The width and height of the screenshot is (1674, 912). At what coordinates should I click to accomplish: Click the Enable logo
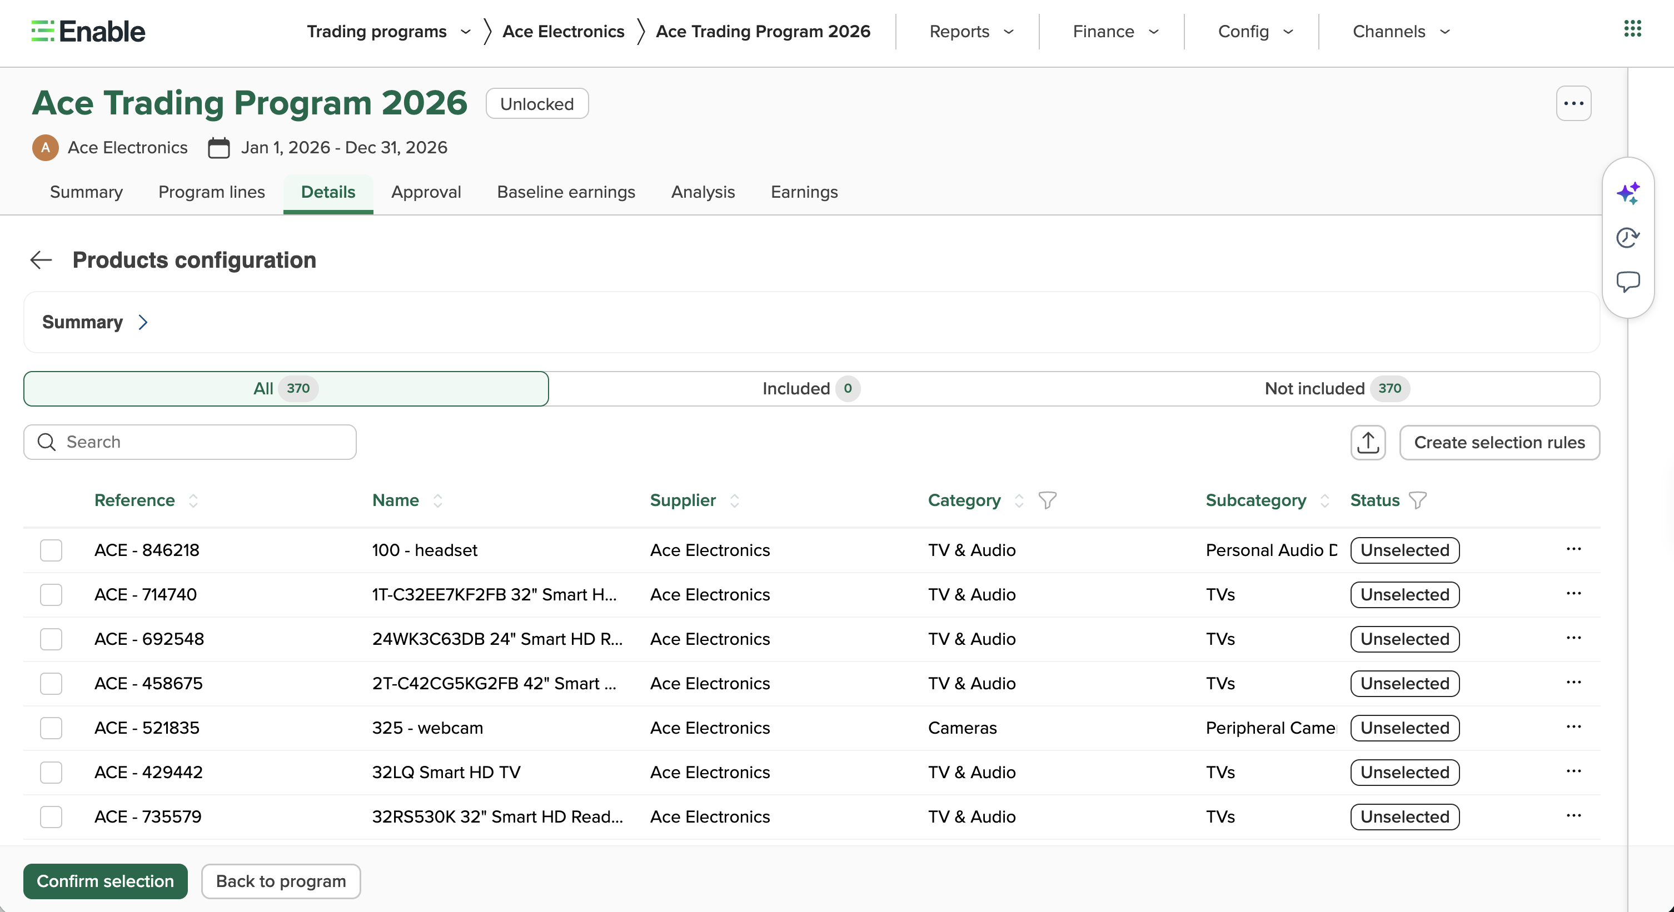pos(88,31)
